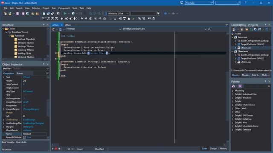This screenshot has height=153, width=273.
Task: Click the red record macro icon in the status bar
Action: (x=56, y=149)
